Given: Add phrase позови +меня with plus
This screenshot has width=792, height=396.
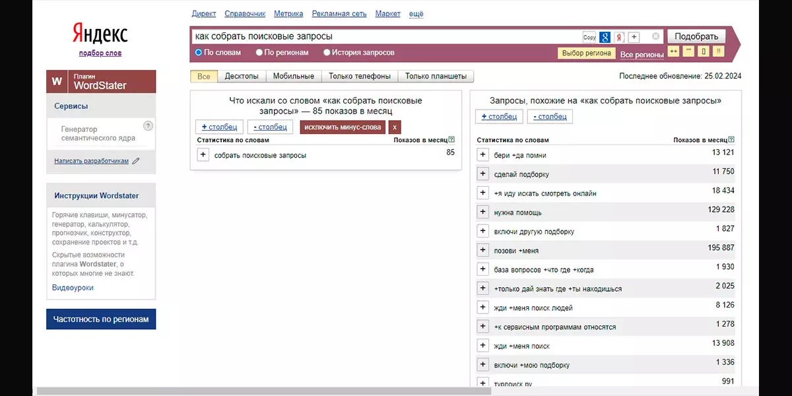Looking at the screenshot, I should click(x=483, y=251).
